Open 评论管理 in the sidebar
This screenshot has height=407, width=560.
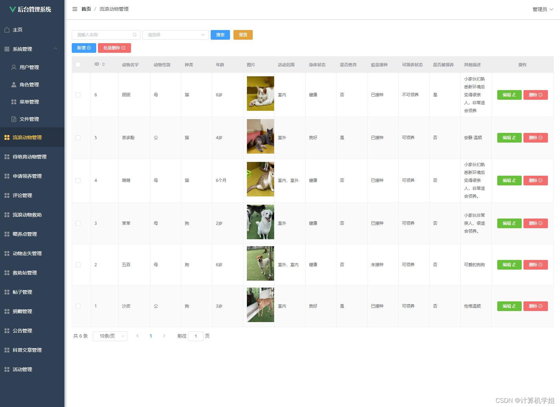point(32,195)
